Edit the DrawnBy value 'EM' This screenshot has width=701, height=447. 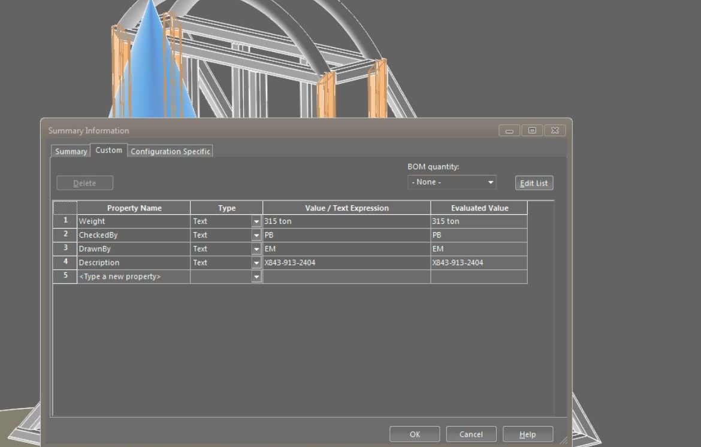click(346, 249)
